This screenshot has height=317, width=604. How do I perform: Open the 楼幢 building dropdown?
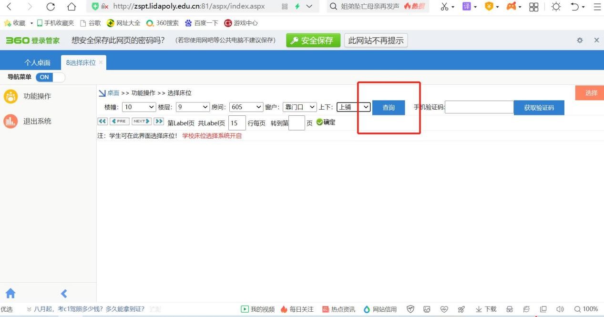pyautogui.click(x=139, y=107)
